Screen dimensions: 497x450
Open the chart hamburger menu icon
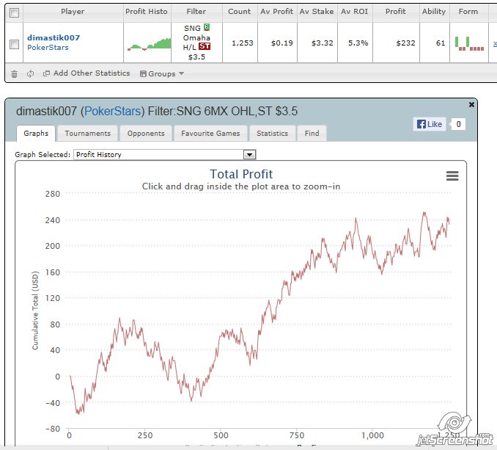pyautogui.click(x=452, y=175)
